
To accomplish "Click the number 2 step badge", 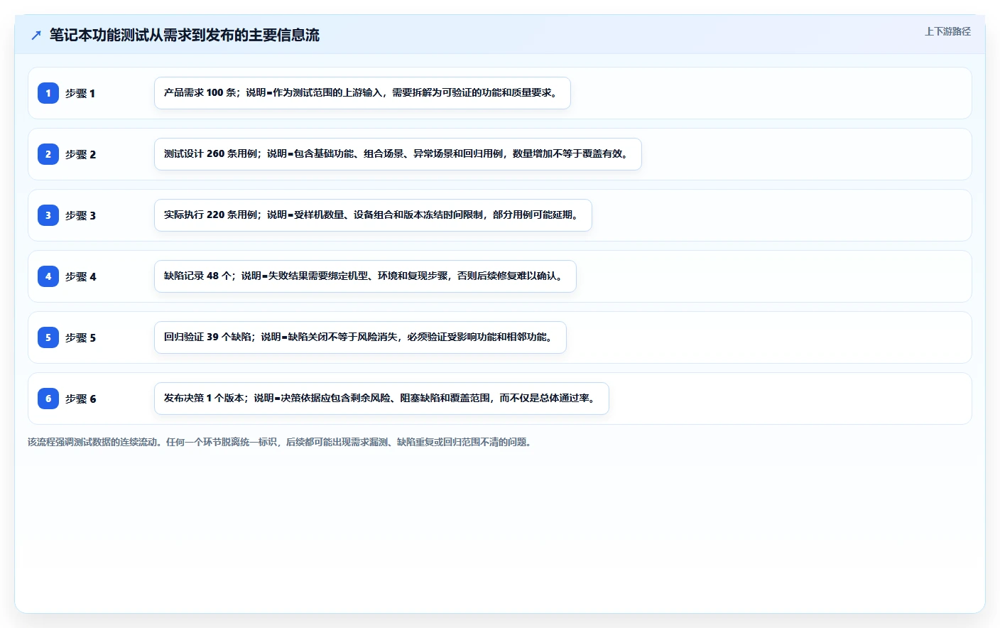I will click(48, 154).
